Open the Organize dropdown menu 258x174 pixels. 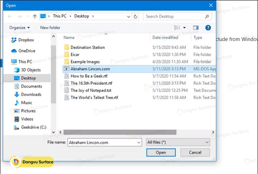coord(19,28)
